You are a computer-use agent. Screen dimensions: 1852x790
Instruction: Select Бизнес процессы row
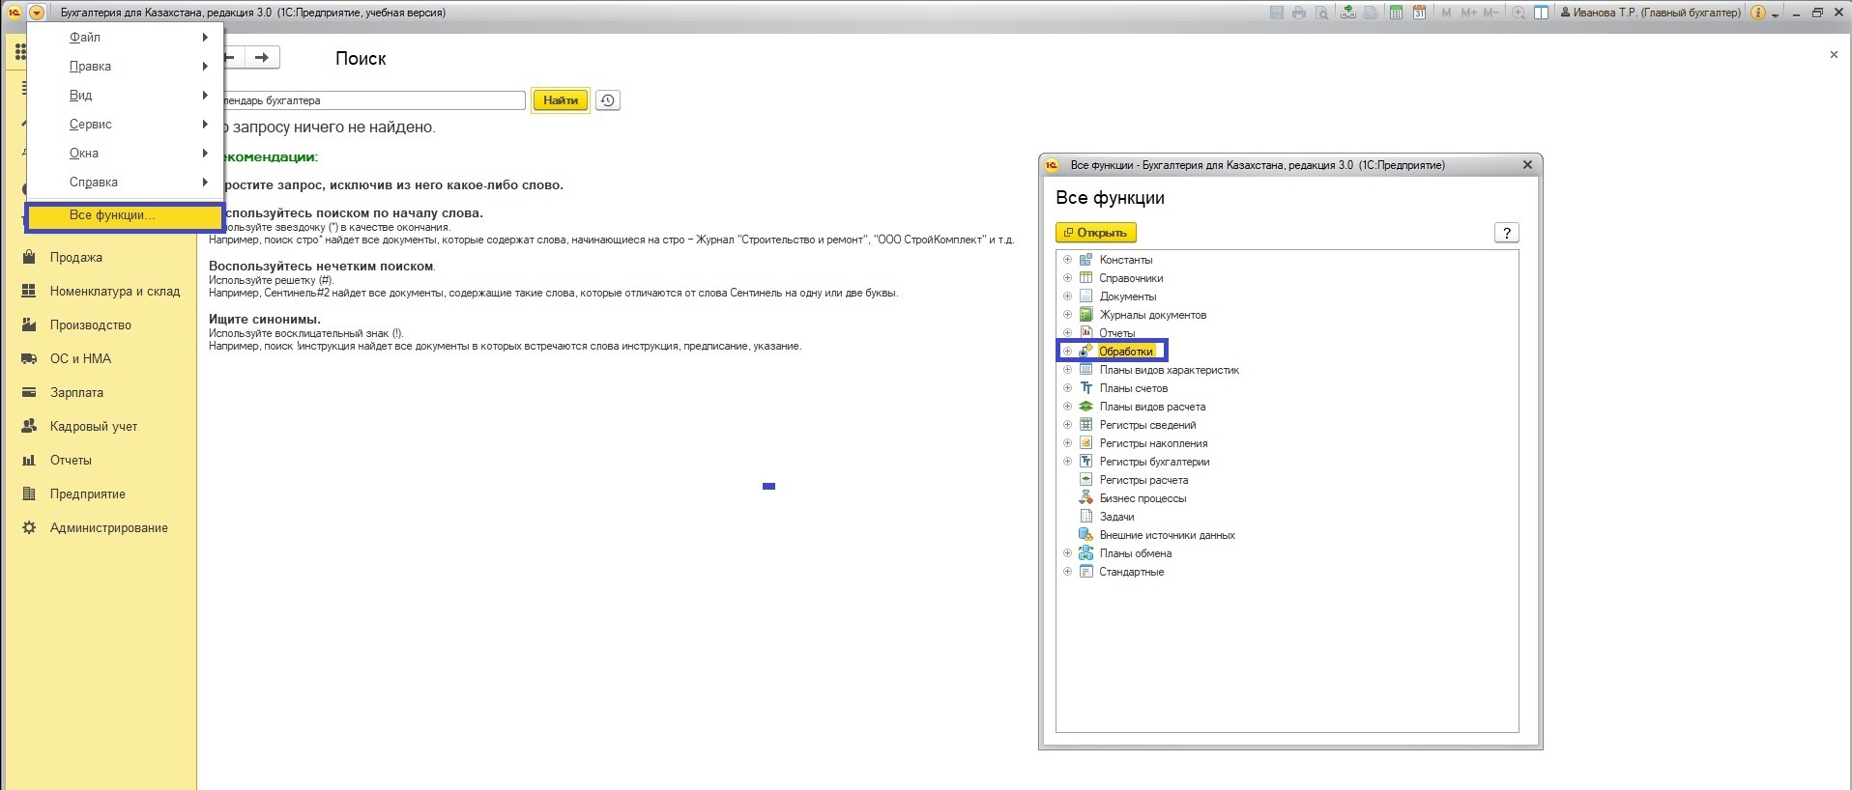pos(1143,498)
